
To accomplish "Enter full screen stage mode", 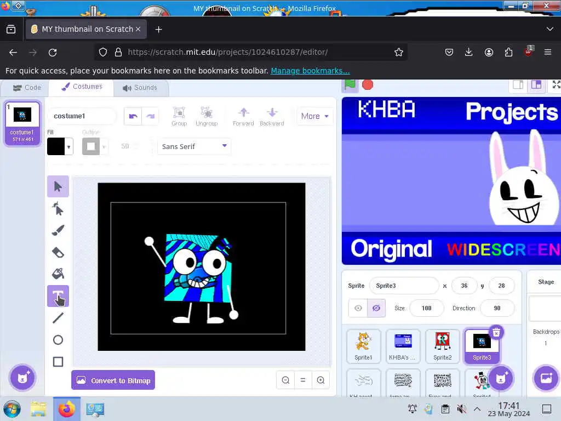I will [x=556, y=85].
